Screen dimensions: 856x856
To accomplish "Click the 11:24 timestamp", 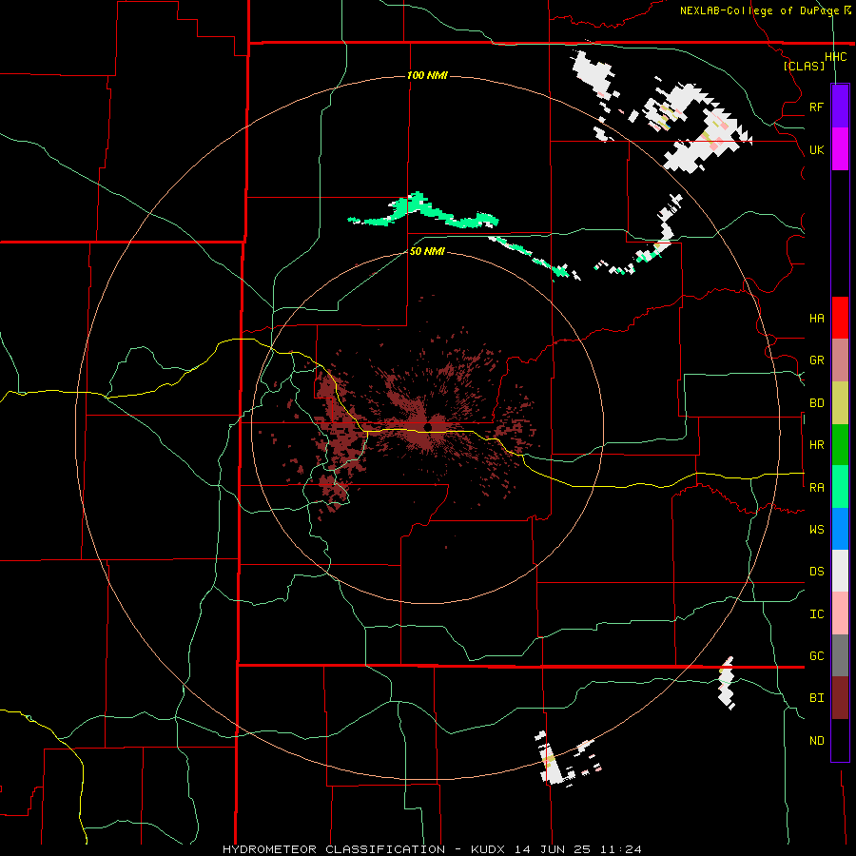I will tap(621, 849).
